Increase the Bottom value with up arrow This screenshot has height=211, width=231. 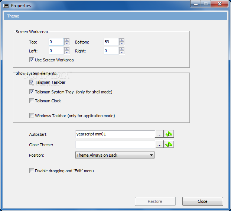[x=122, y=40]
